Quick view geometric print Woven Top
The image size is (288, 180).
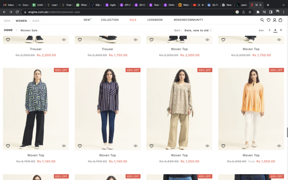[x=64, y=146]
